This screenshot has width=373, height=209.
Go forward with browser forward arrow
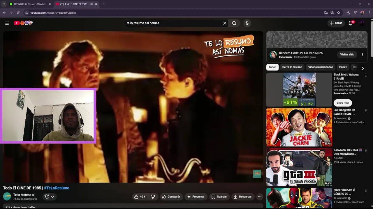(11, 13)
